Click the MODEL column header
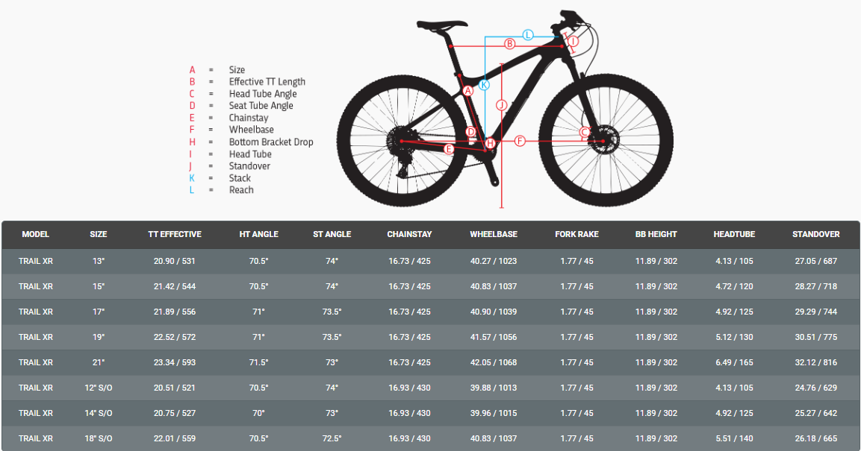Image resolution: width=861 pixels, height=451 pixels. pyautogui.click(x=36, y=234)
